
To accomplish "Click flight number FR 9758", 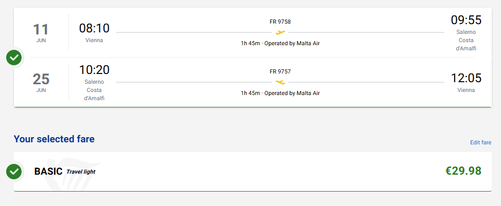I will pyautogui.click(x=280, y=22).
